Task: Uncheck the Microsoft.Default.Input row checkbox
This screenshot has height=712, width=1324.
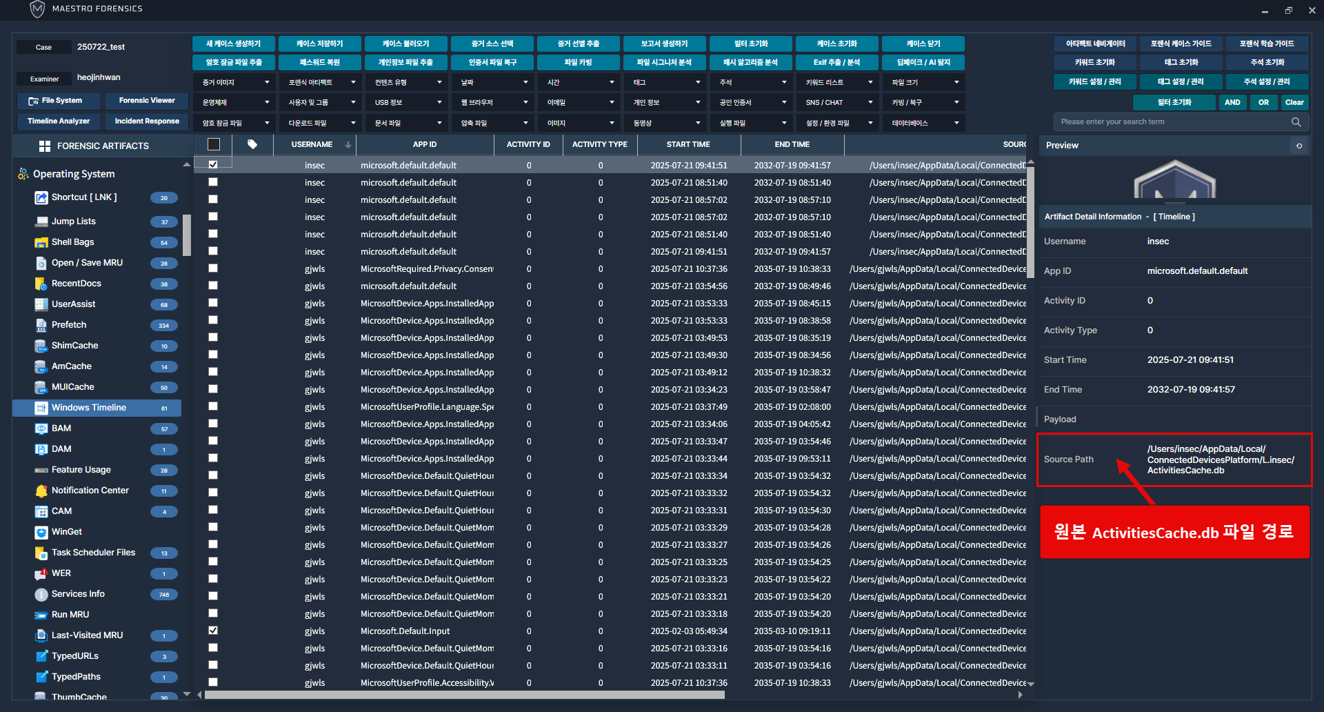Action: click(x=213, y=631)
